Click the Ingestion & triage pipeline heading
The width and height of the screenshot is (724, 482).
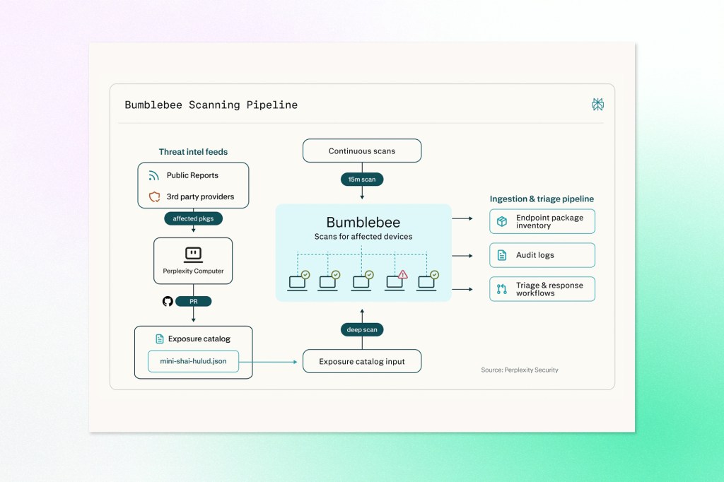pos(542,199)
